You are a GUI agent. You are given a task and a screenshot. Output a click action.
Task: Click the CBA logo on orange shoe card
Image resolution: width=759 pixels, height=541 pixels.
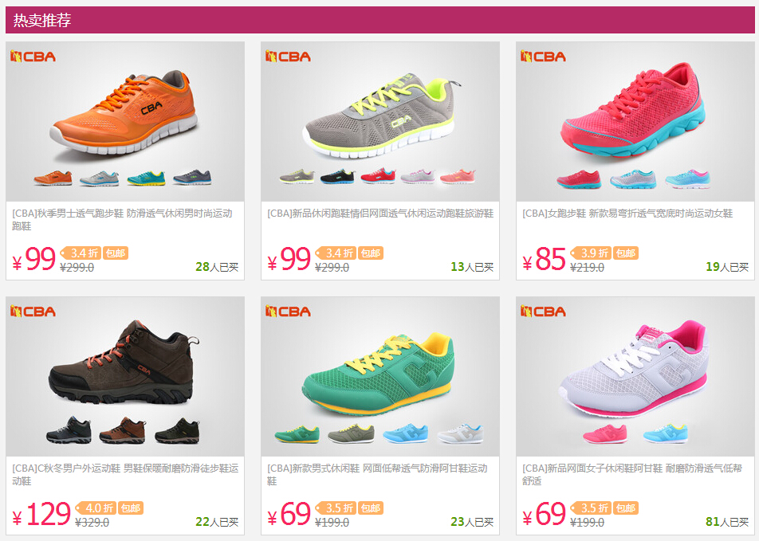(33, 57)
